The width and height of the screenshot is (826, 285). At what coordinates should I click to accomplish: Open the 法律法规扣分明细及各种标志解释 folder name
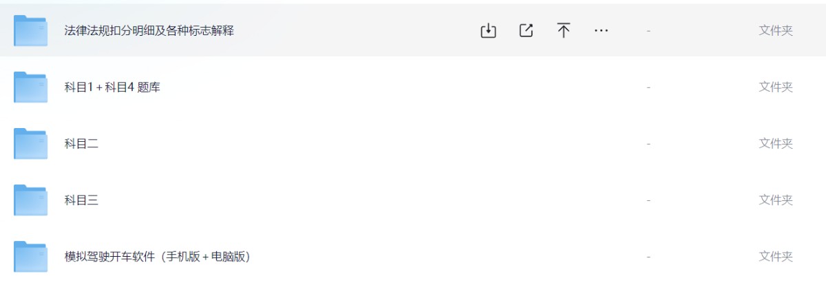(149, 31)
